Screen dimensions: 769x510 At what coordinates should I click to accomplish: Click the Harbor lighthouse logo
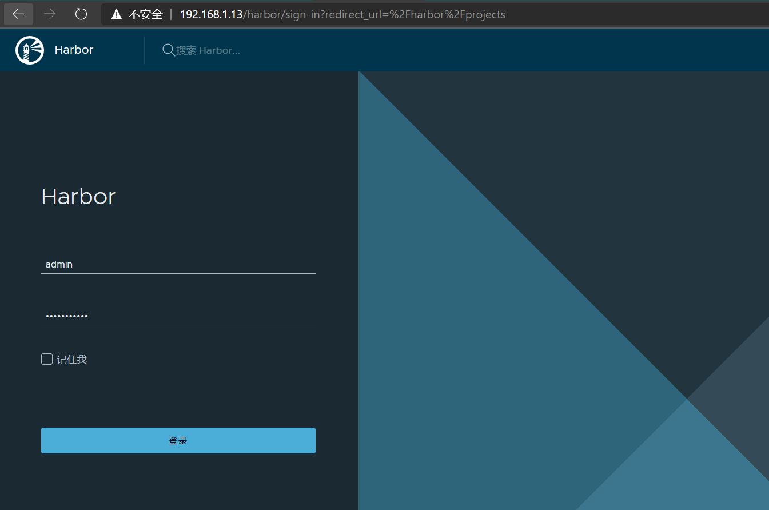30,50
